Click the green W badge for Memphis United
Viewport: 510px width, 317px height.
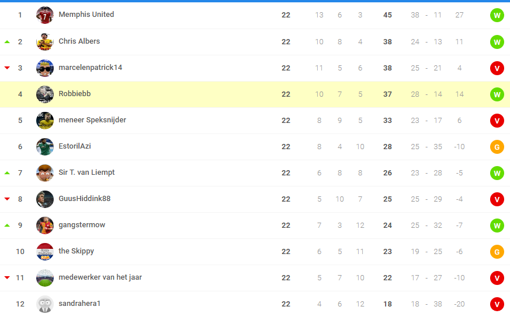497,15
